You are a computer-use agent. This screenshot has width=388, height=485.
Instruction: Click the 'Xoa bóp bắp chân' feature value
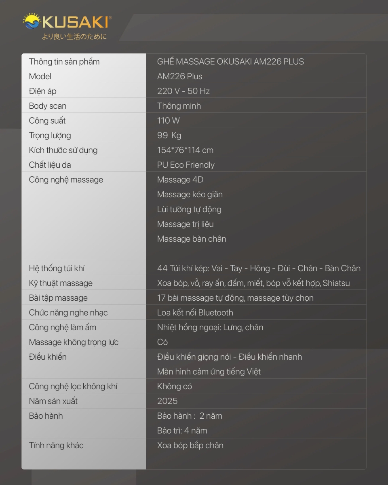coord(190,445)
